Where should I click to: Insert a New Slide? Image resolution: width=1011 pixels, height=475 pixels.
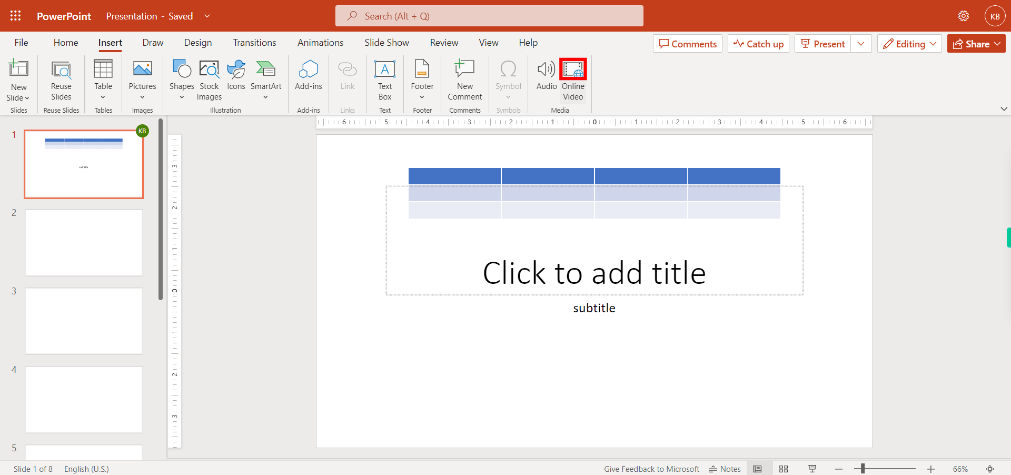[x=18, y=80]
